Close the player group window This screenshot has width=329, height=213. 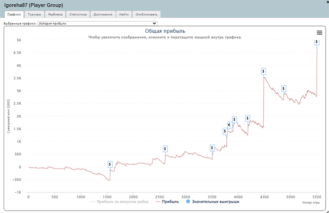point(328,1)
